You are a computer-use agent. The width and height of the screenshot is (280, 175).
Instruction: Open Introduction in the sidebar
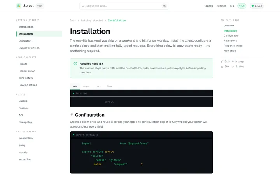tap(39, 27)
